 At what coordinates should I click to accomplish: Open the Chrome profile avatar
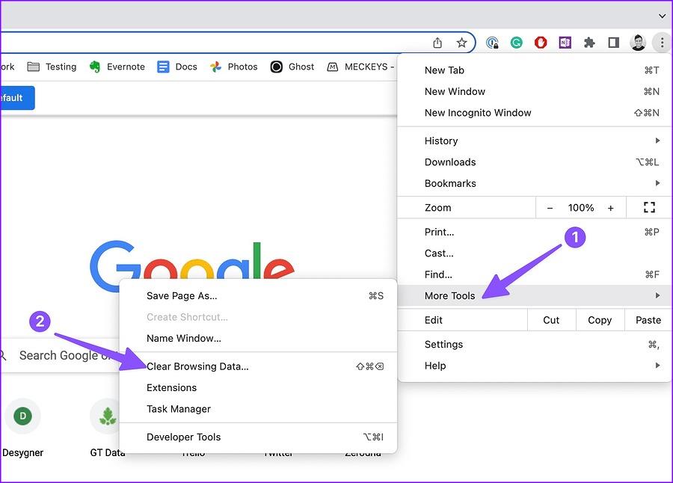coord(638,43)
